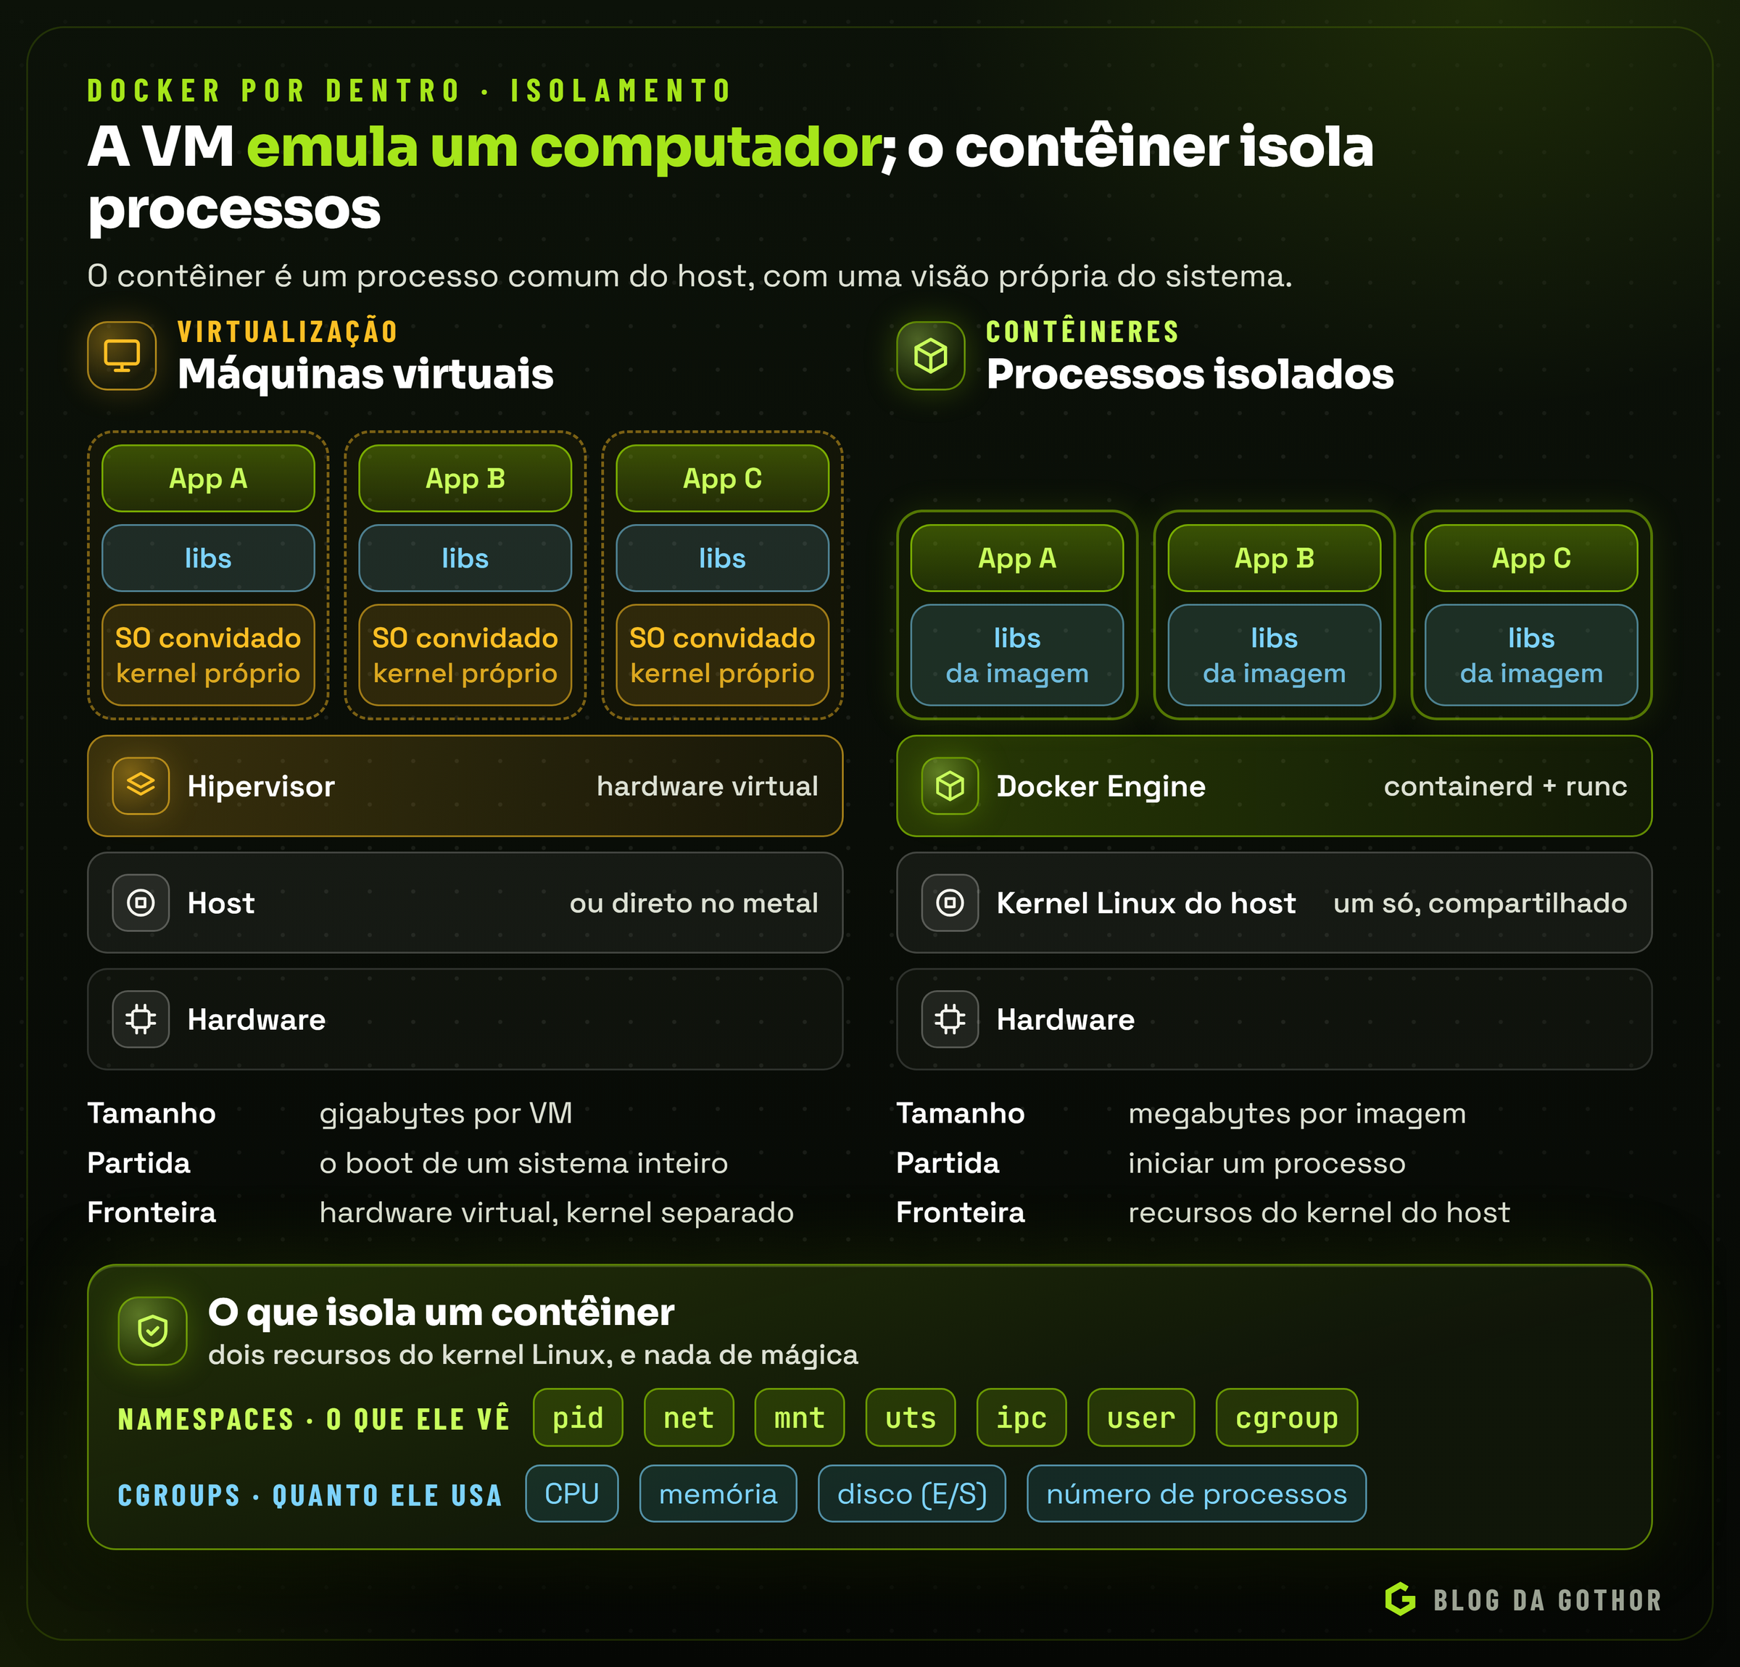Click the 'NAMESPACES · O QUE ELE VÊ' label
The image size is (1740, 1667).
(314, 1418)
